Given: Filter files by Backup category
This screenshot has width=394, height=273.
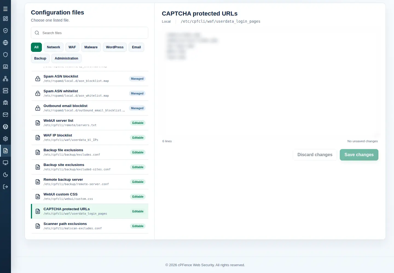Looking at the screenshot, I should pyautogui.click(x=40, y=58).
